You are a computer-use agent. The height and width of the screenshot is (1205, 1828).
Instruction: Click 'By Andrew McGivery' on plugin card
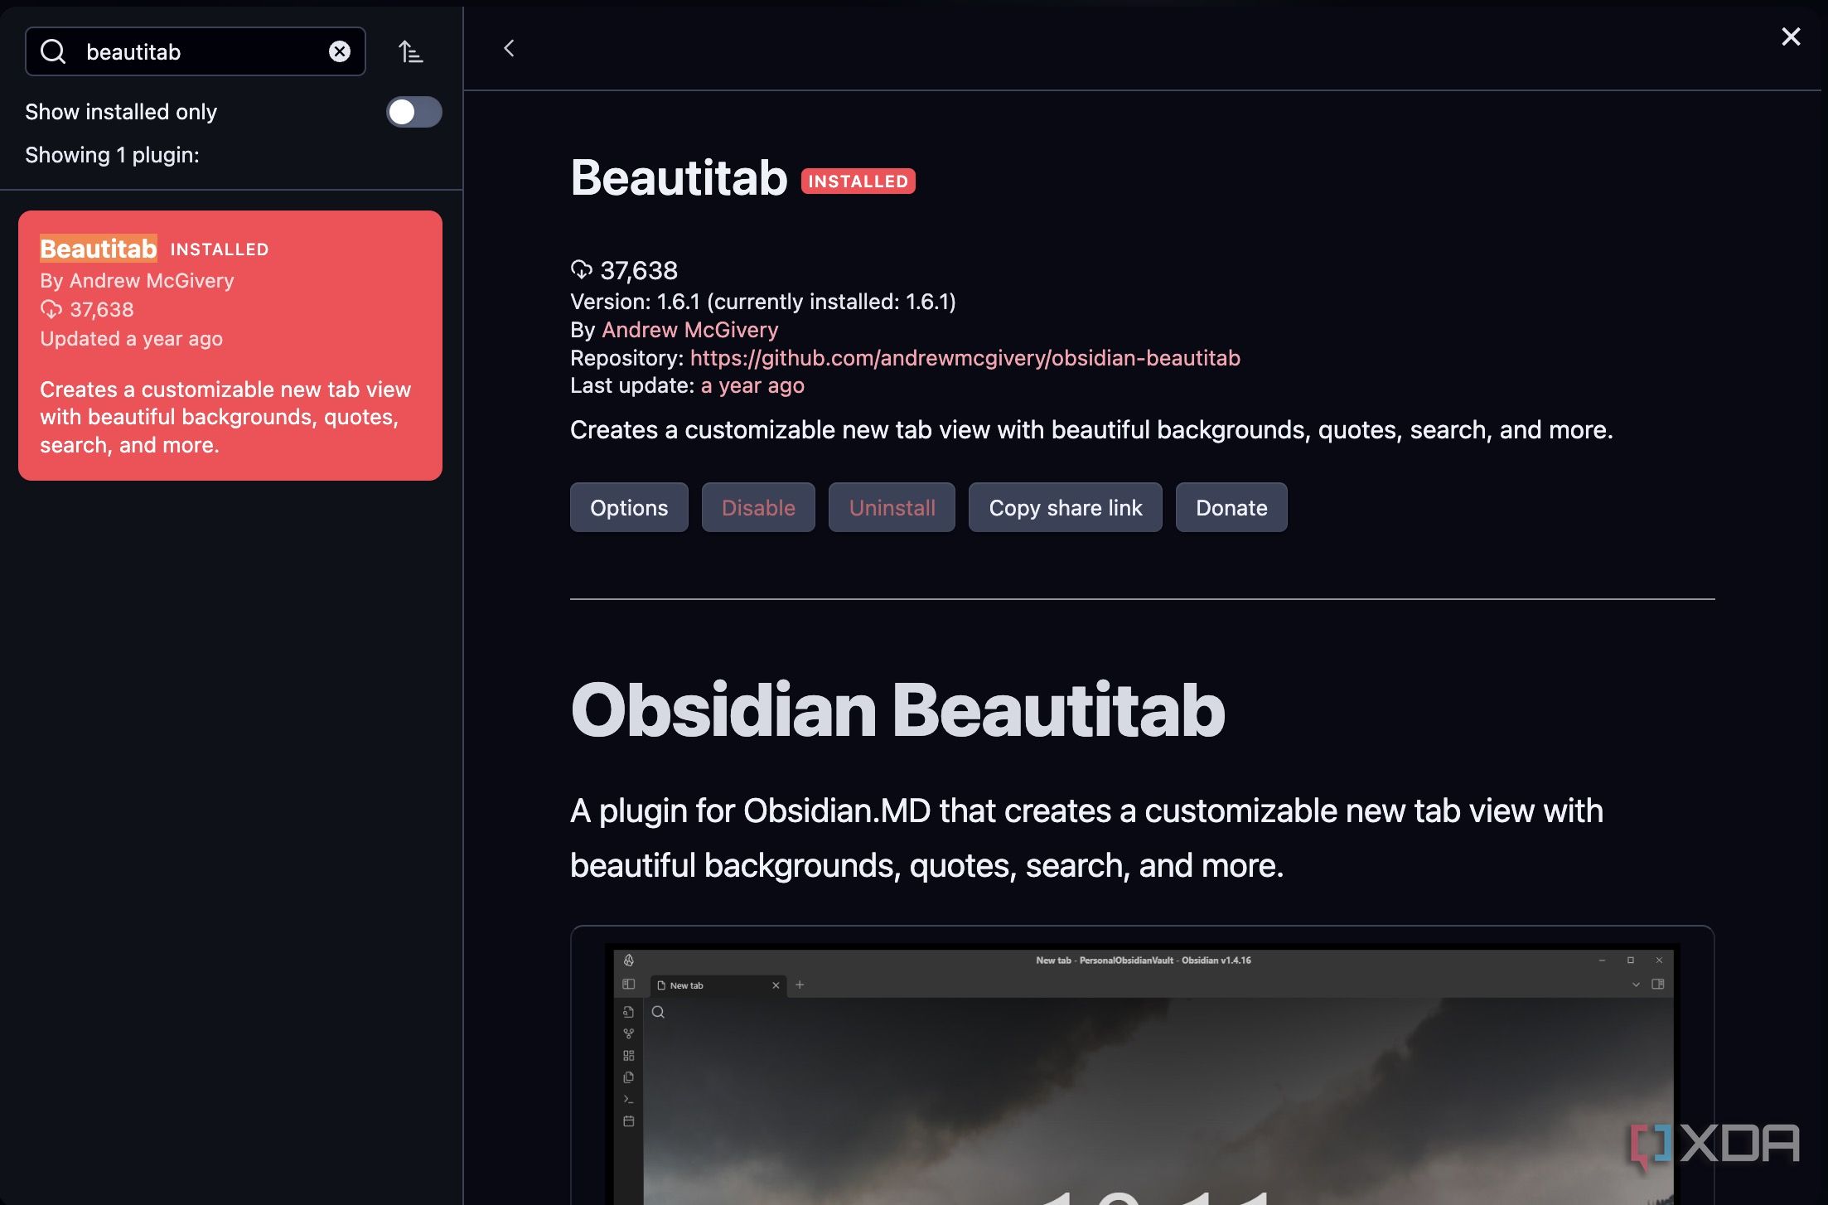[137, 281]
